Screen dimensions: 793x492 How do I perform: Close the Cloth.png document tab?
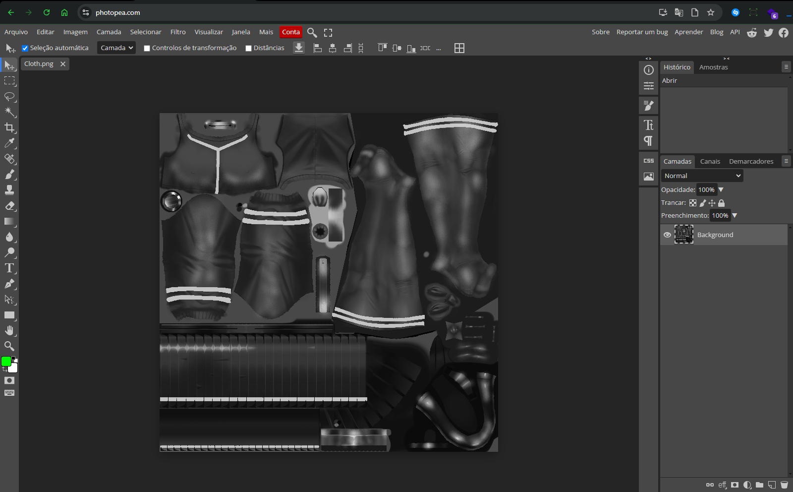point(63,64)
